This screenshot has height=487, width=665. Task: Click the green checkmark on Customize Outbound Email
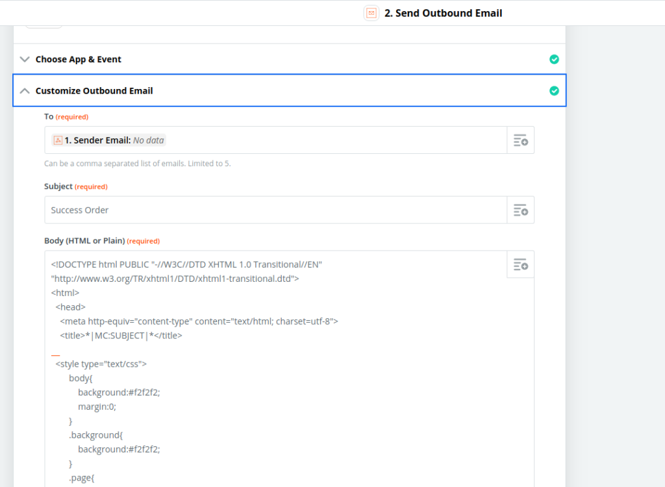(x=554, y=91)
